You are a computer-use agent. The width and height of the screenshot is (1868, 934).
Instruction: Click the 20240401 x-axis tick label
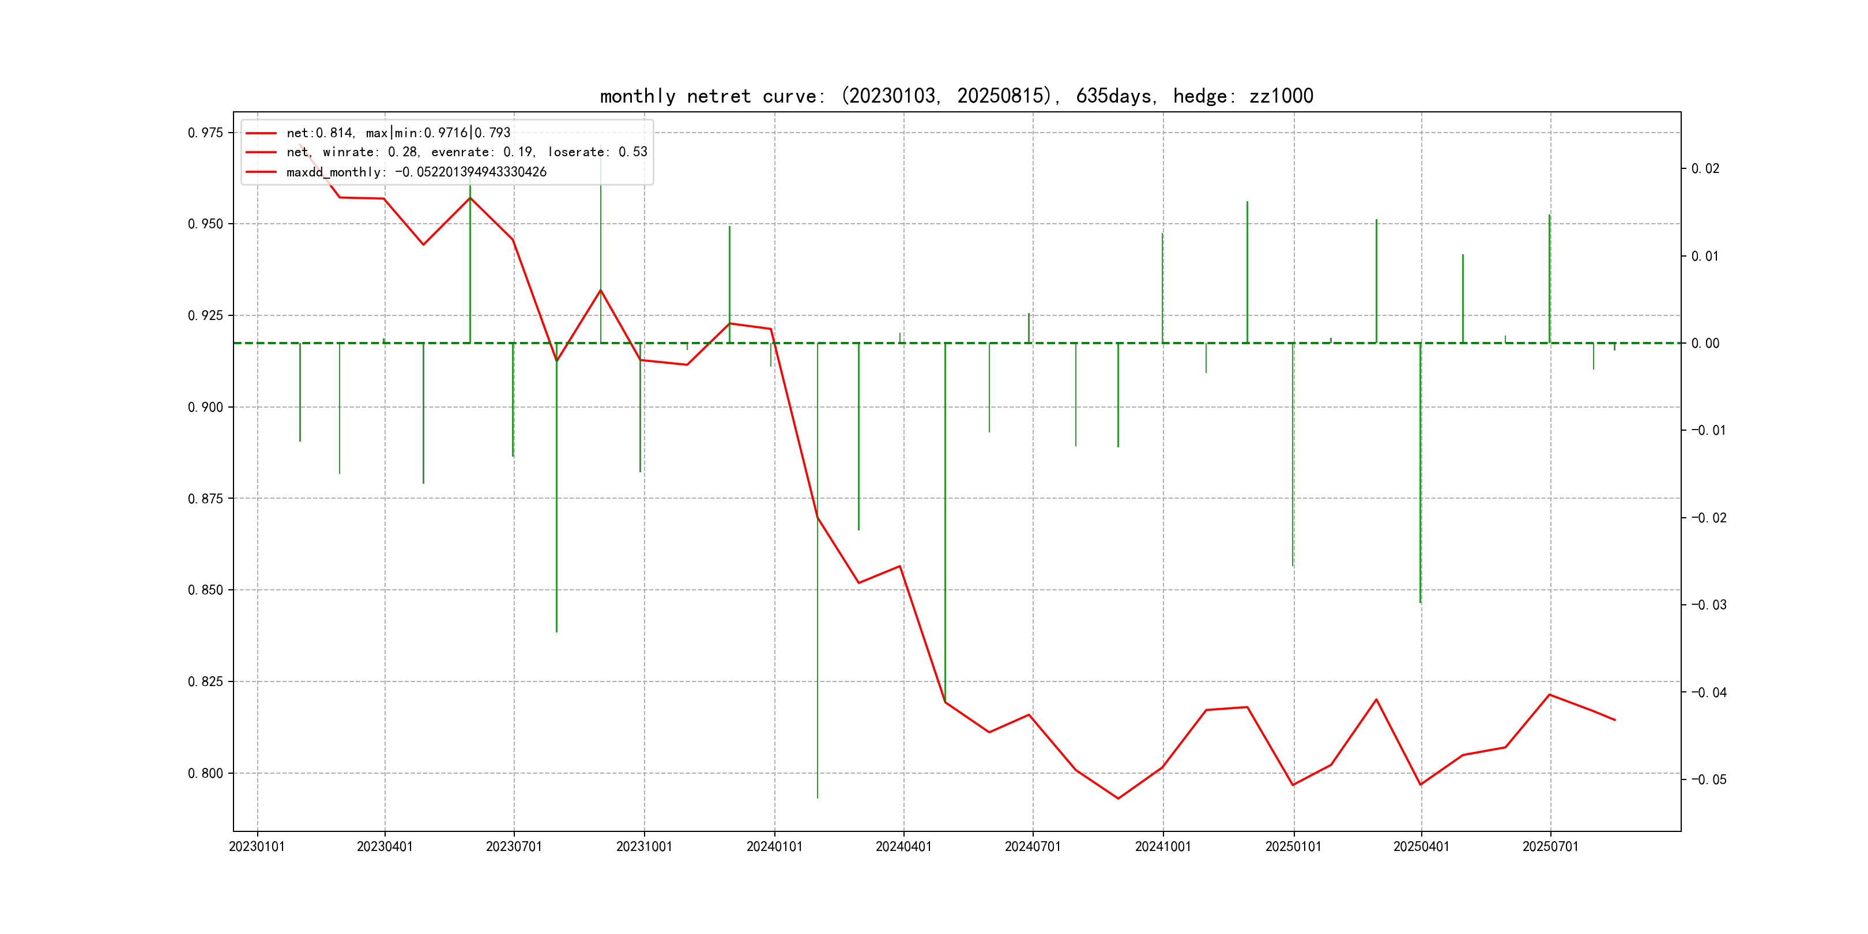(x=903, y=846)
